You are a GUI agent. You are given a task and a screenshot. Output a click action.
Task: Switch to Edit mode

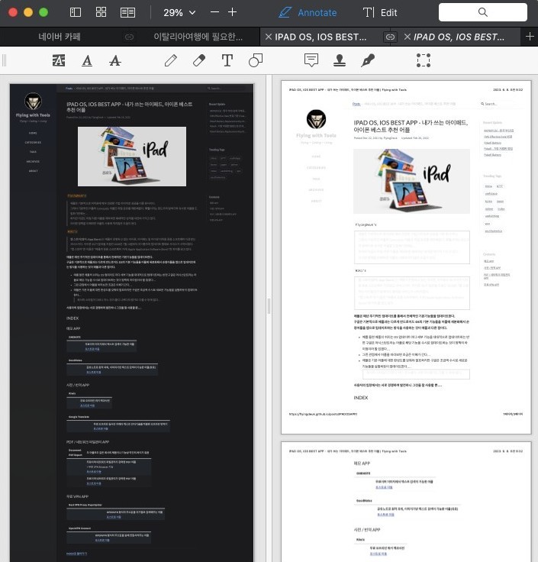click(380, 12)
